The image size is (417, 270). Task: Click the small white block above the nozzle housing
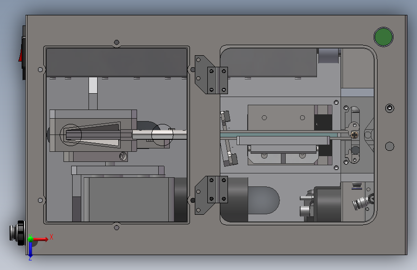point(93,85)
